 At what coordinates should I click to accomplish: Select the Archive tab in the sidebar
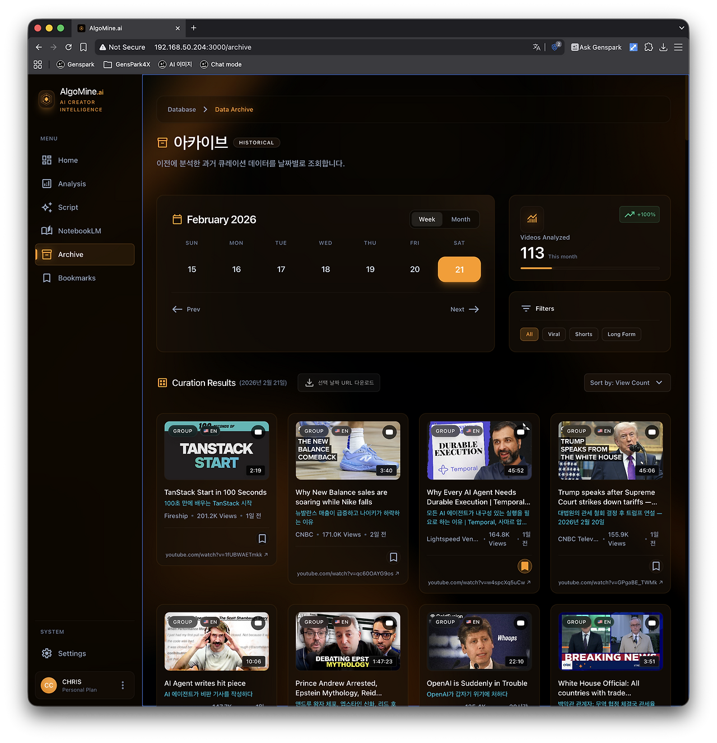(70, 254)
